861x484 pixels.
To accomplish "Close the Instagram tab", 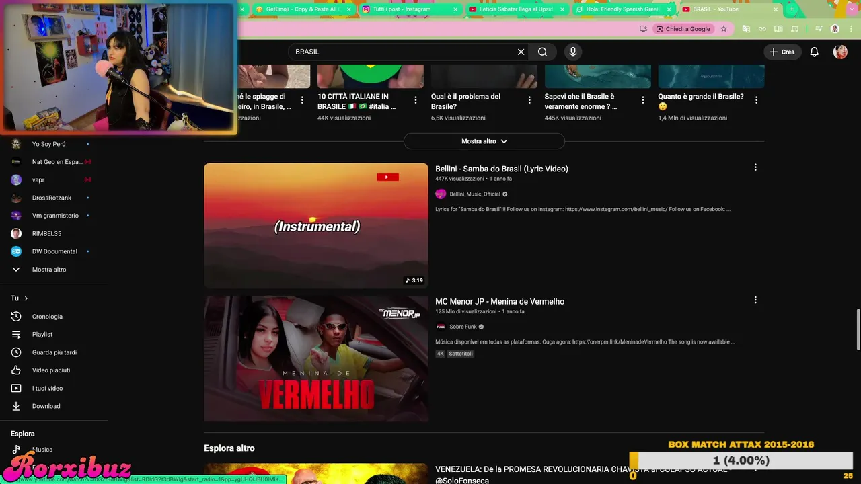I will 455,9.
